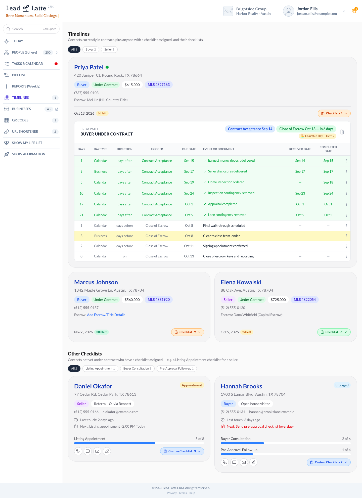Add a note for Hannah Brooks
This screenshot has width=362, height=498.
coord(253,462)
